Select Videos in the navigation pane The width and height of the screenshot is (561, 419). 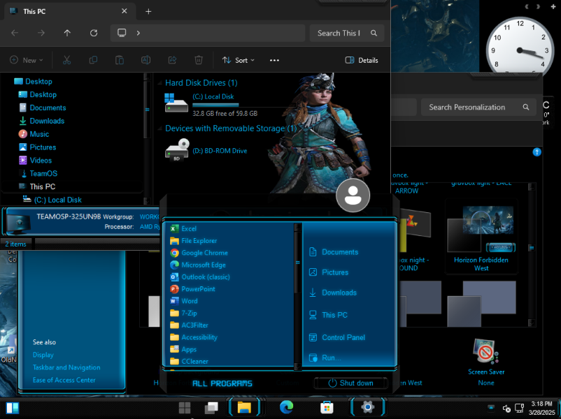tap(35, 161)
